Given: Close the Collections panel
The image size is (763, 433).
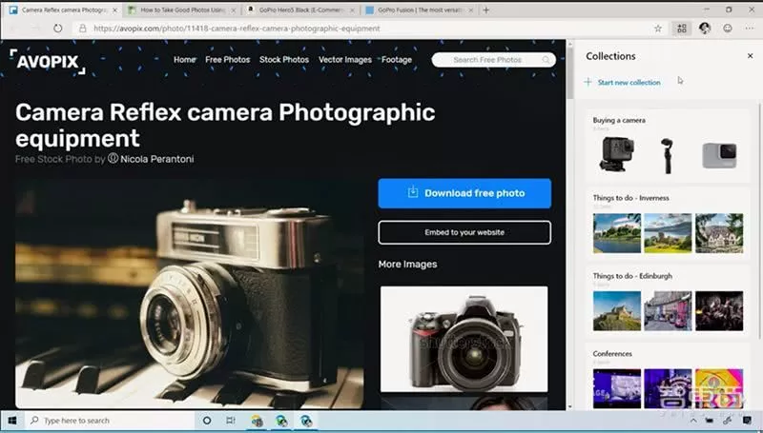Looking at the screenshot, I should 750,56.
